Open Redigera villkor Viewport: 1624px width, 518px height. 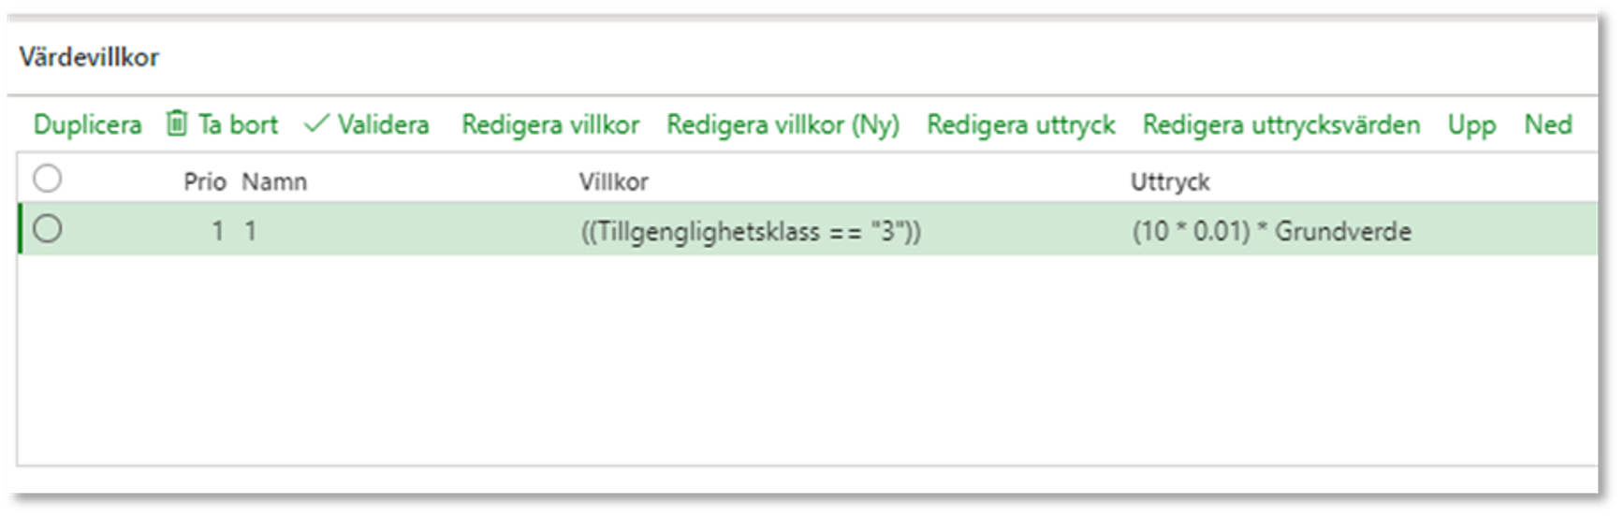click(x=550, y=124)
